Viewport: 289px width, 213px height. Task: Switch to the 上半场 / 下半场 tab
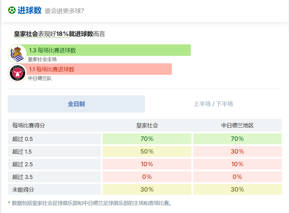click(x=213, y=104)
